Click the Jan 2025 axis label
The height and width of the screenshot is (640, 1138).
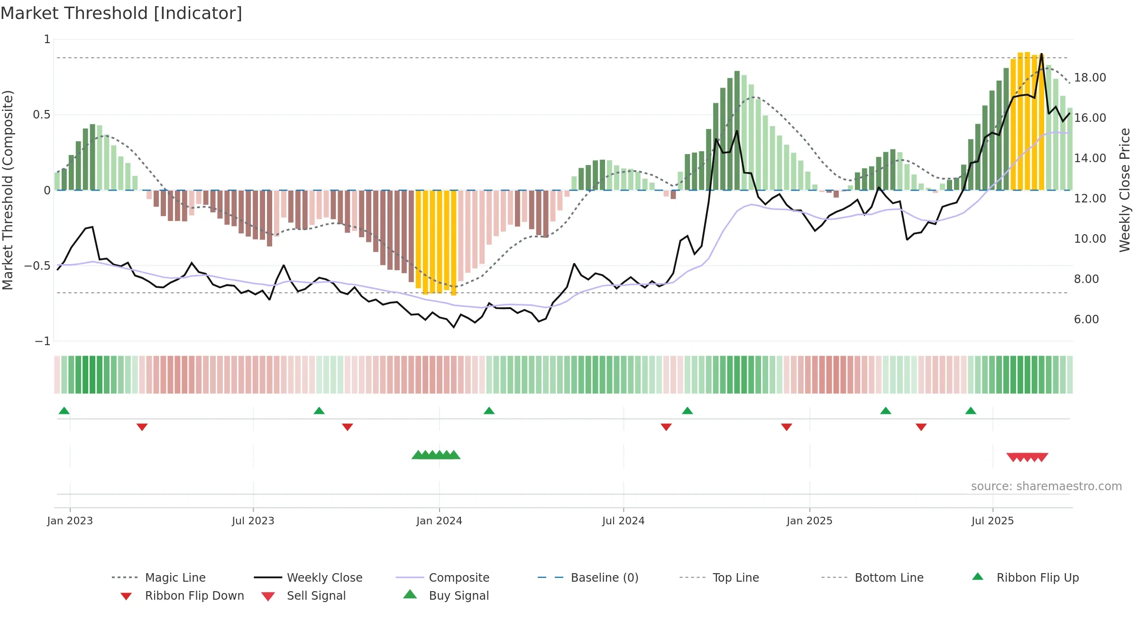point(810,521)
